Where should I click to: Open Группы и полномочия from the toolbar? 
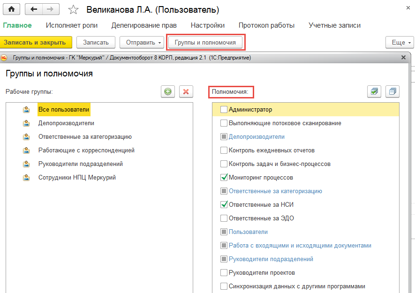(x=205, y=42)
